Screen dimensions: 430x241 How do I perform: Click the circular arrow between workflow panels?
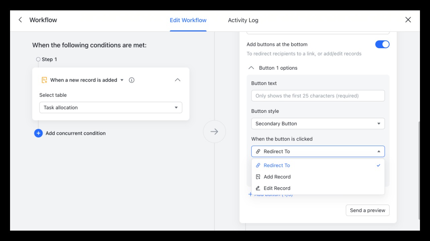[214, 132]
